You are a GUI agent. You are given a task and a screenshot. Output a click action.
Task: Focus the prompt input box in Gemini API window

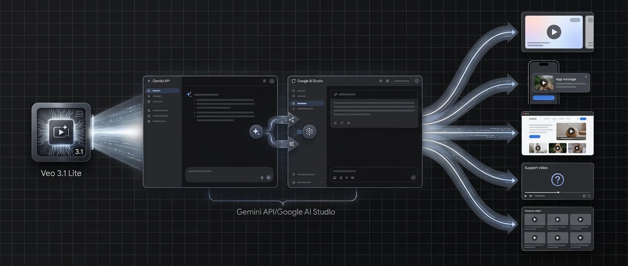click(229, 175)
